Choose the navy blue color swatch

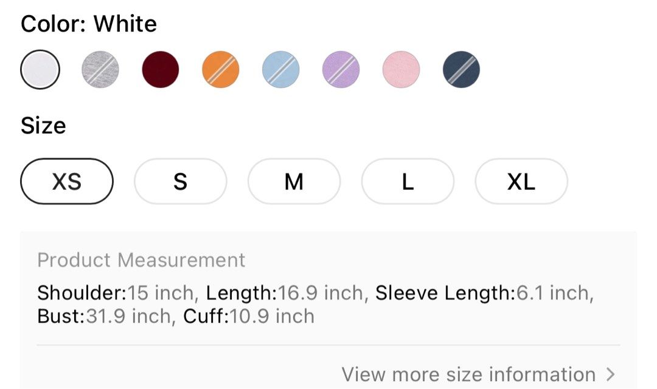(x=461, y=70)
